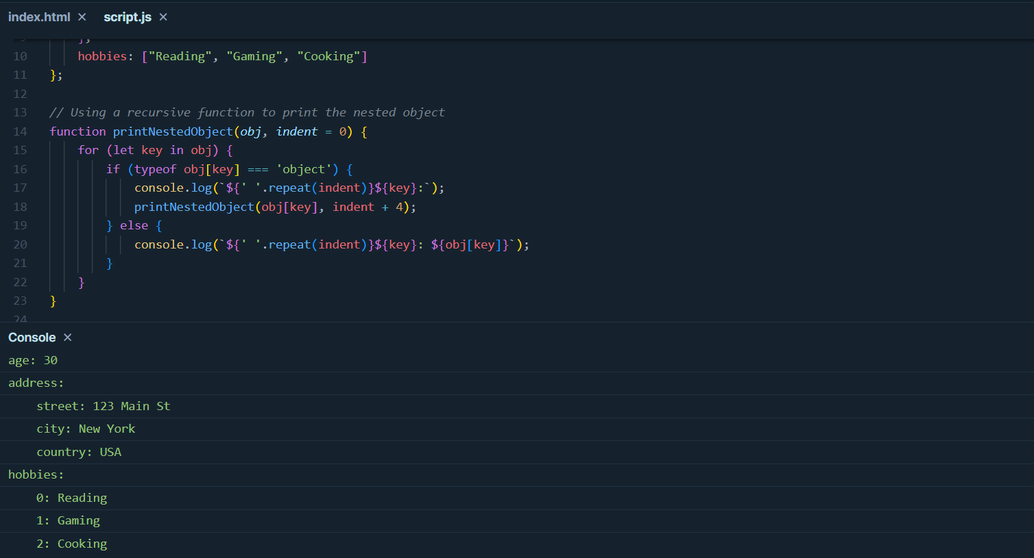Screen dimensions: 1034x558
Task: Click console.log on line 20
Action: click(x=173, y=244)
